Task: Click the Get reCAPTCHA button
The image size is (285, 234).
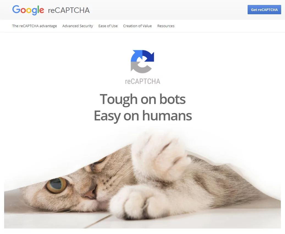Action: 264,10
